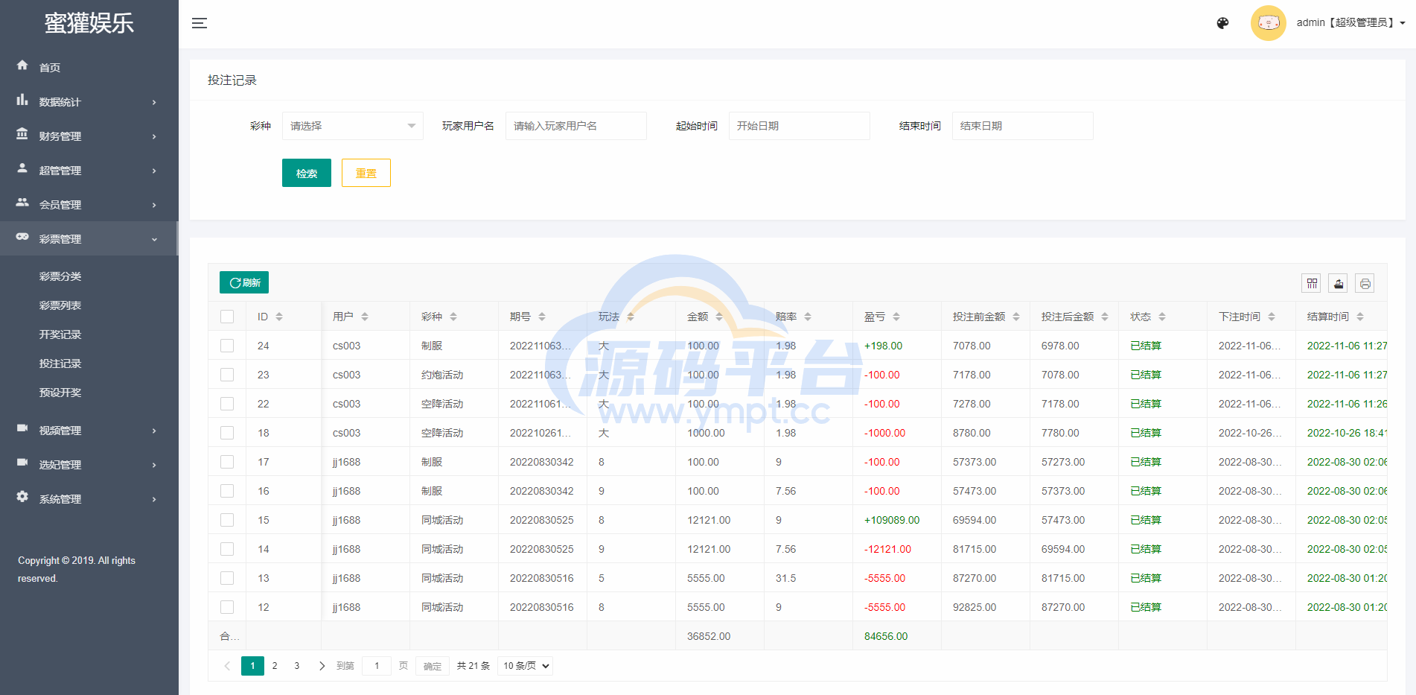Check the select-all header checkbox
Image resolution: width=1416 pixels, height=695 pixels.
(x=227, y=317)
